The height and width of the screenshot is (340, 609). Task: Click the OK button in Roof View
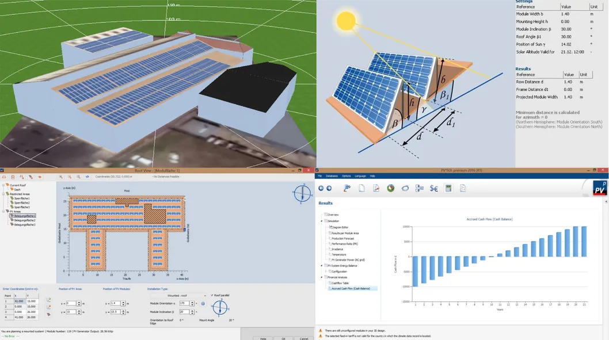coord(283,338)
